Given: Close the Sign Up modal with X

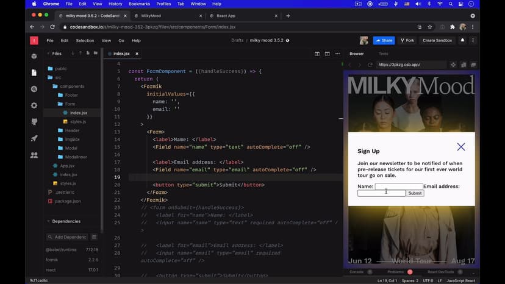Looking at the screenshot, I should tap(461, 147).
